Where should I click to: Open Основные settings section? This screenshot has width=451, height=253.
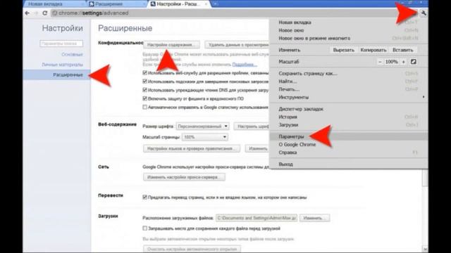[72, 54]
